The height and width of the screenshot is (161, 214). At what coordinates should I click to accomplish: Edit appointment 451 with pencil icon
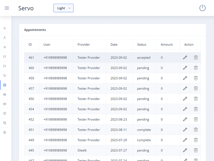click(185, 130)
